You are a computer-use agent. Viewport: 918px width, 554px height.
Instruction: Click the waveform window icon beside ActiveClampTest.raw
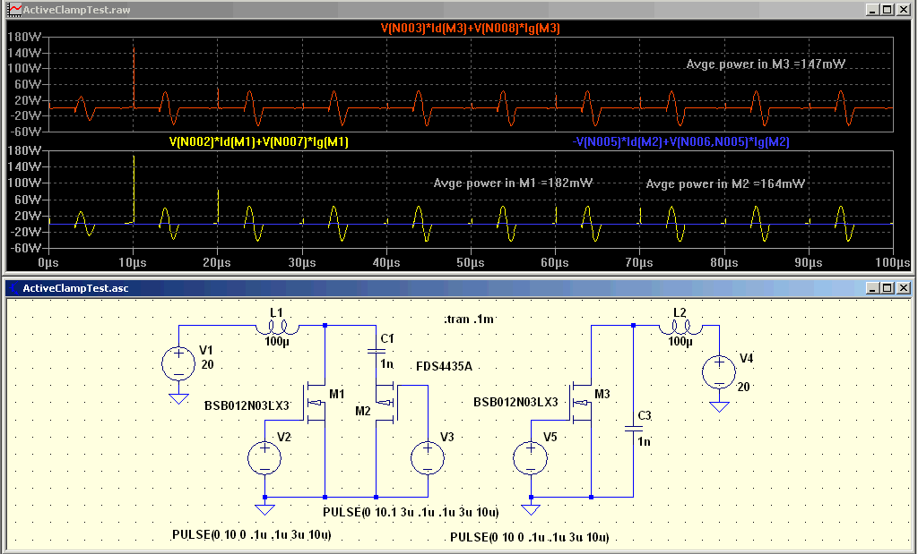pos(14,9)
